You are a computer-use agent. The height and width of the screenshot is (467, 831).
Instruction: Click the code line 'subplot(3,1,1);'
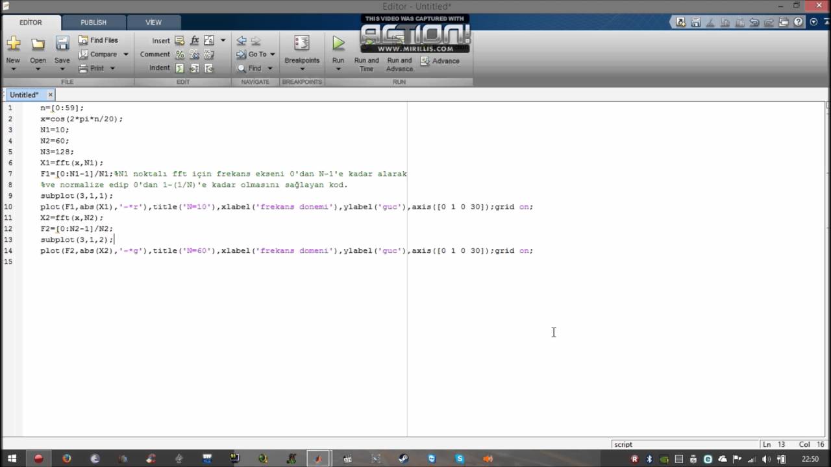(x=77, y=195)
